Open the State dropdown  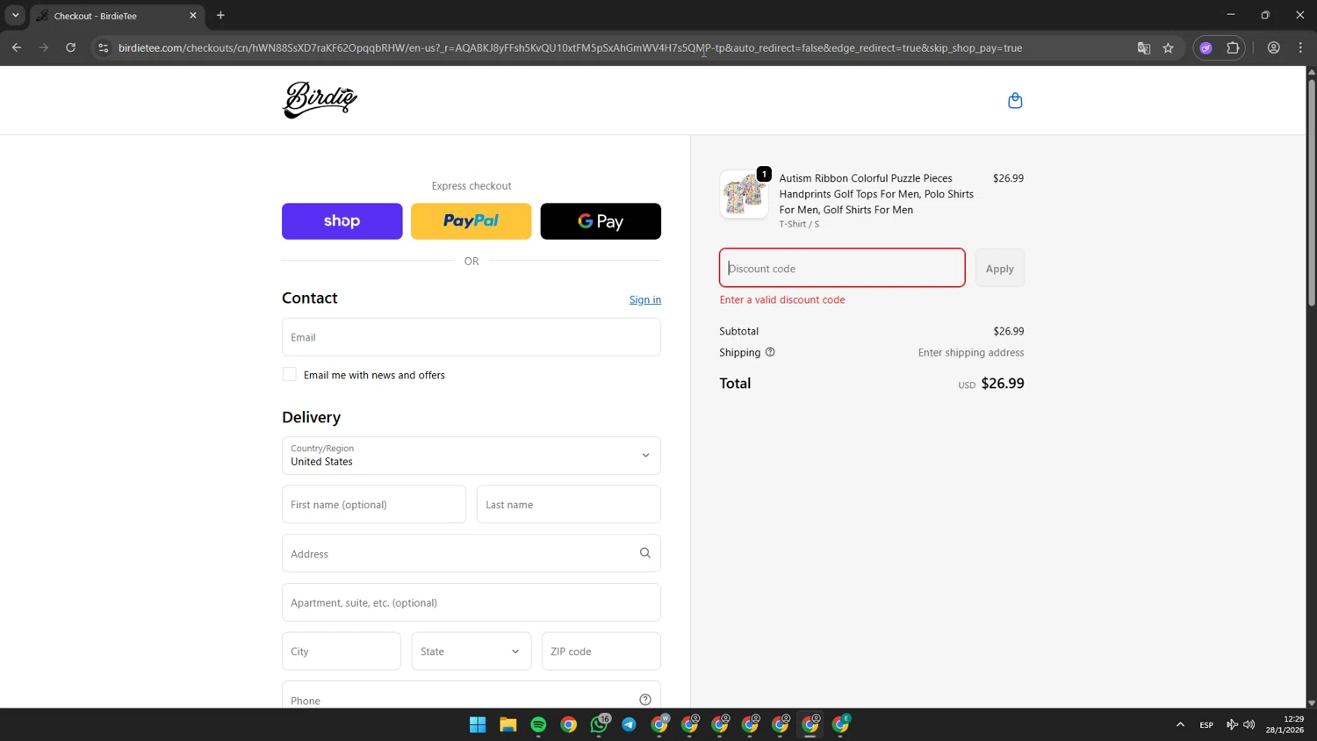pos(471,651)
